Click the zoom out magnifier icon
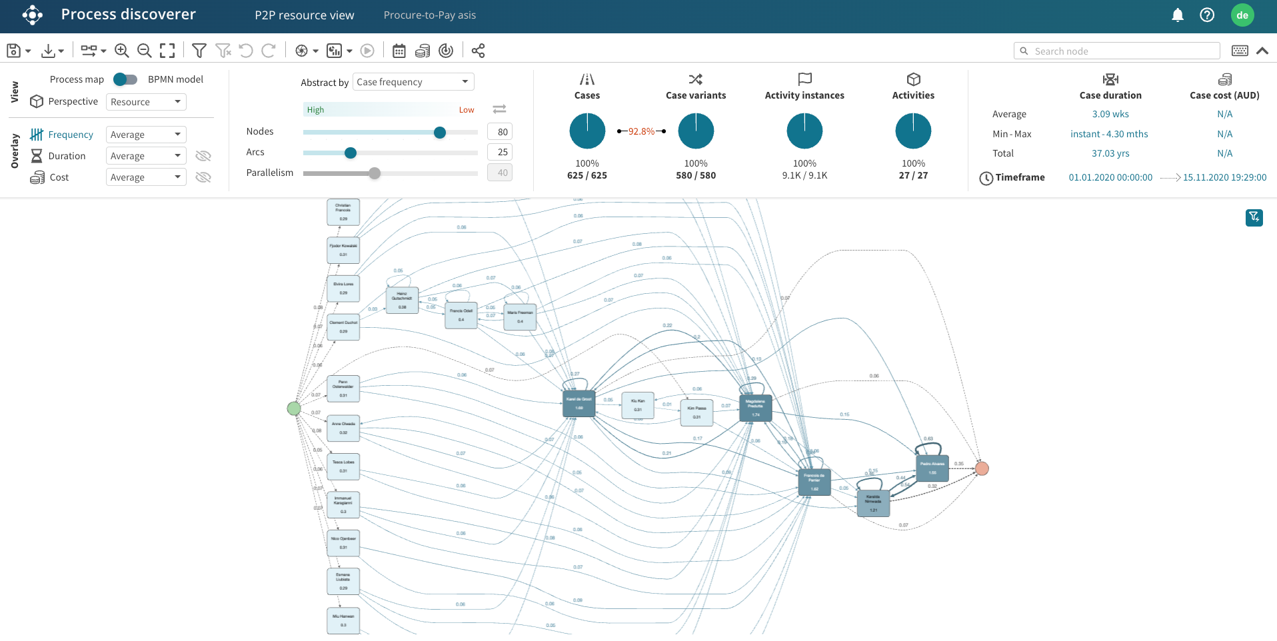 tap(144, 51)
